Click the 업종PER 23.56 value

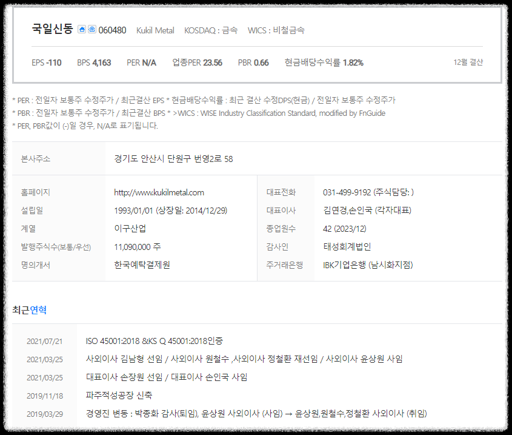[197, 62]
